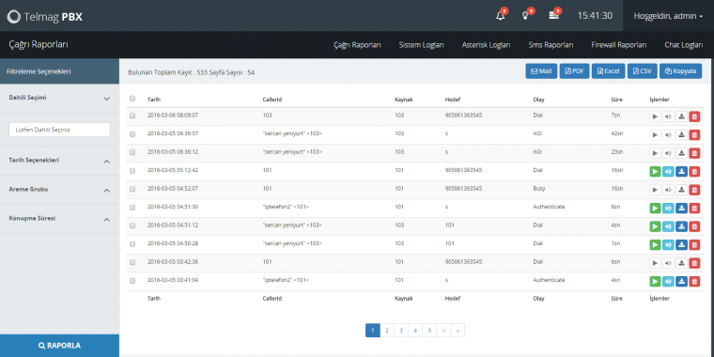Viewport: 714px width, 357px height.
Task: Check the 2016-03-05 04:50:28 row checkbox
Action: [132, 244]
